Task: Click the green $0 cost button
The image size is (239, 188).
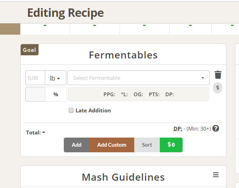Action: click(x=171, y=145)
